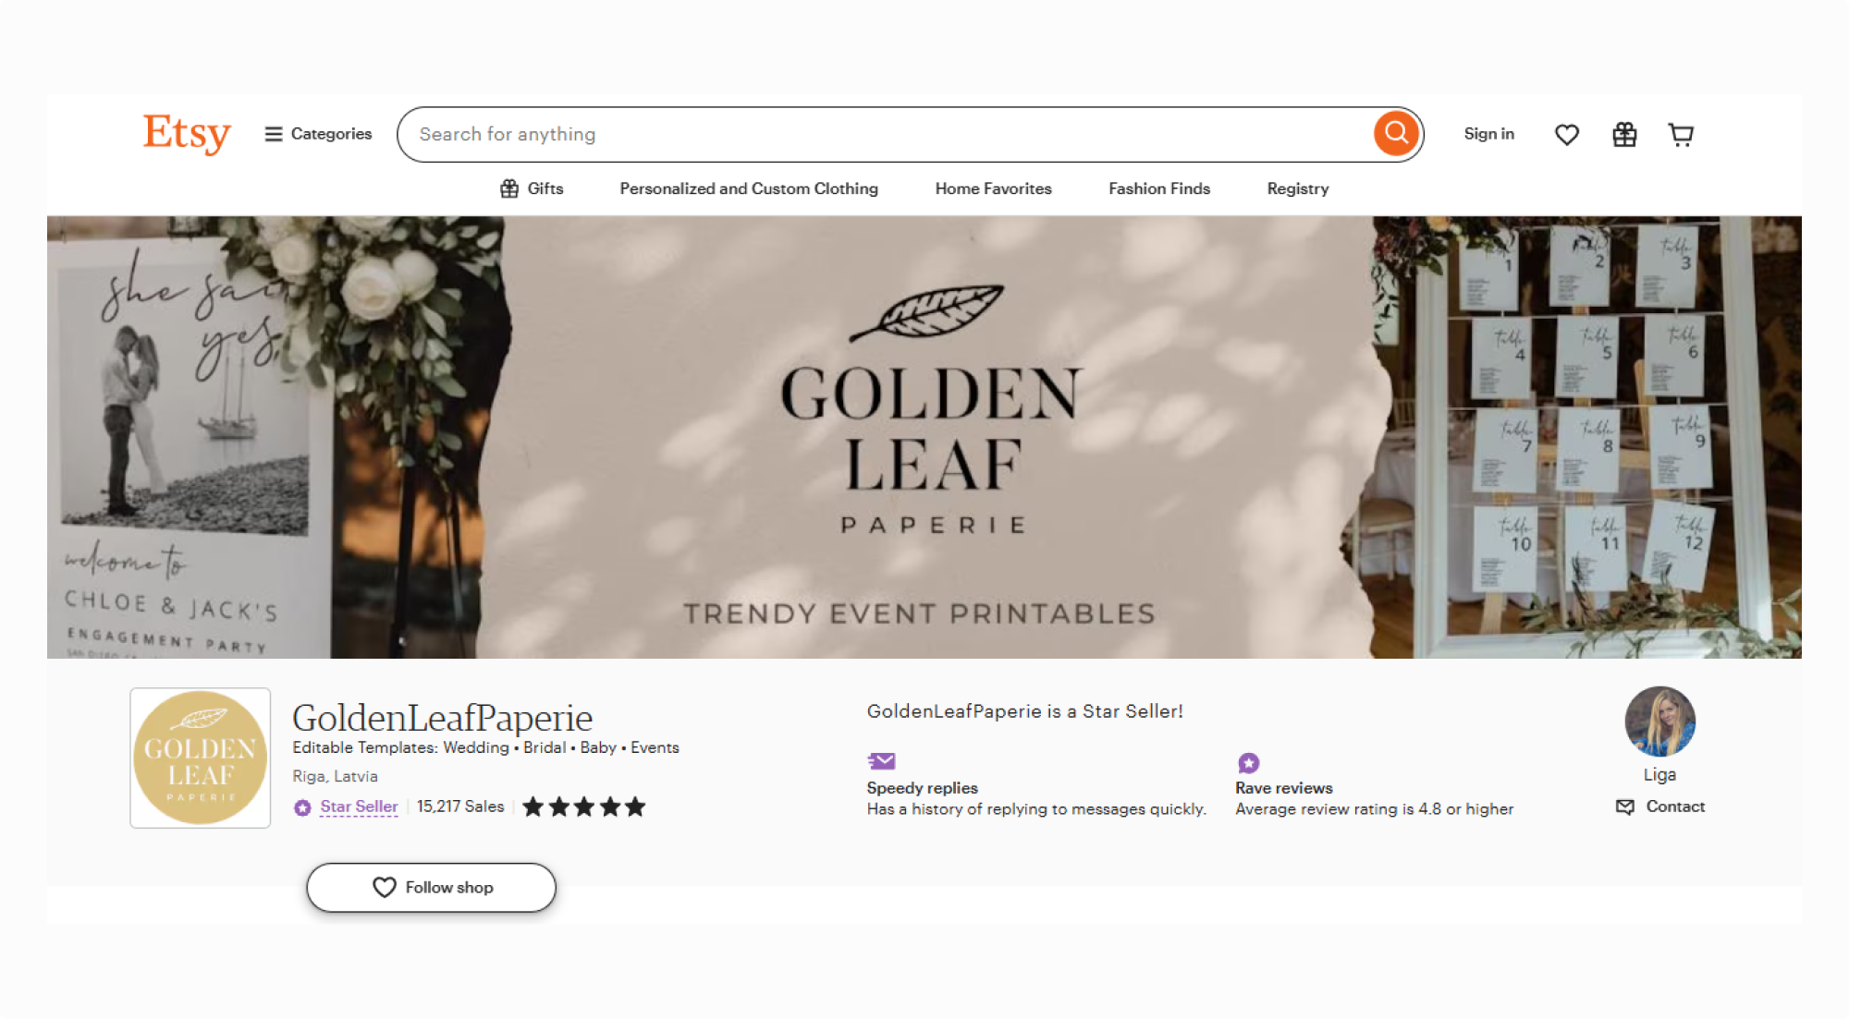This screenshot has width=1849, height=1019.
Task: View the shopping cart
Action: [1681, 135]
